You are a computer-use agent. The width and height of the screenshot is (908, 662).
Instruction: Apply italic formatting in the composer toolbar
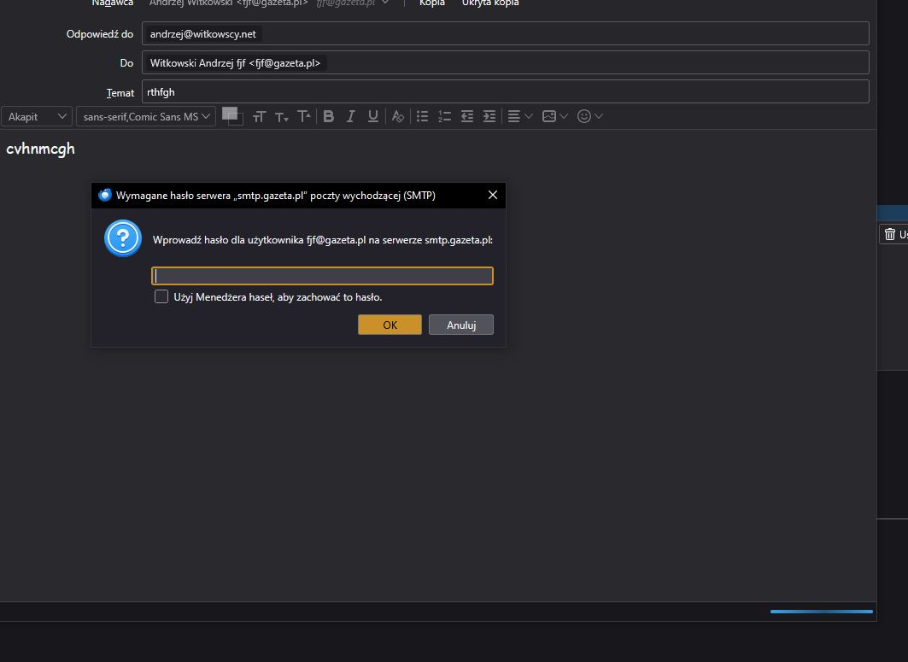click(350, 116)
